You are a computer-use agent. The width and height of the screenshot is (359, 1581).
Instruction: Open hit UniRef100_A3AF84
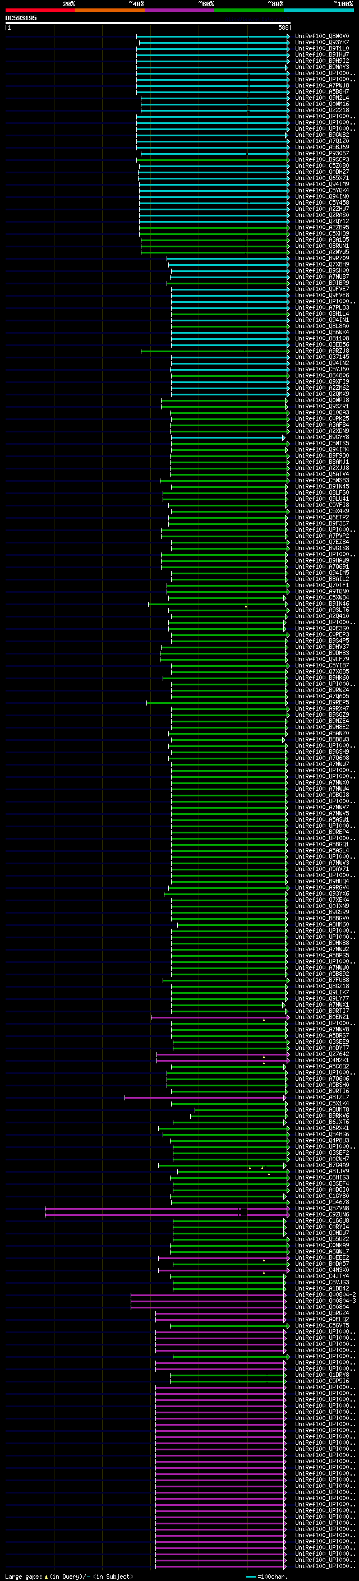pos(322,425)
